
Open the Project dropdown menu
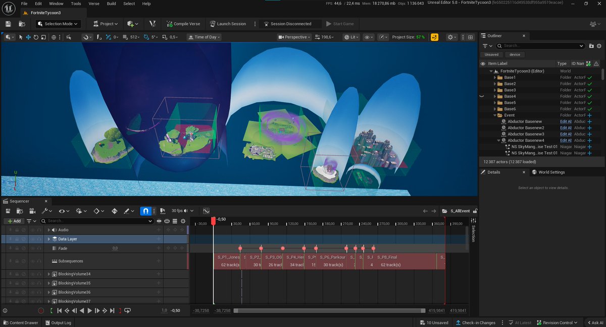coord(105,24)
